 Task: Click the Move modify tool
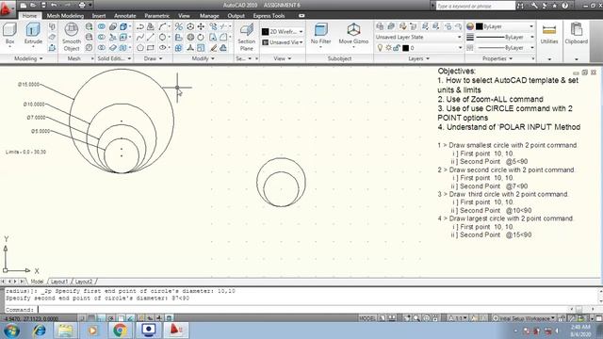point(201,26)
